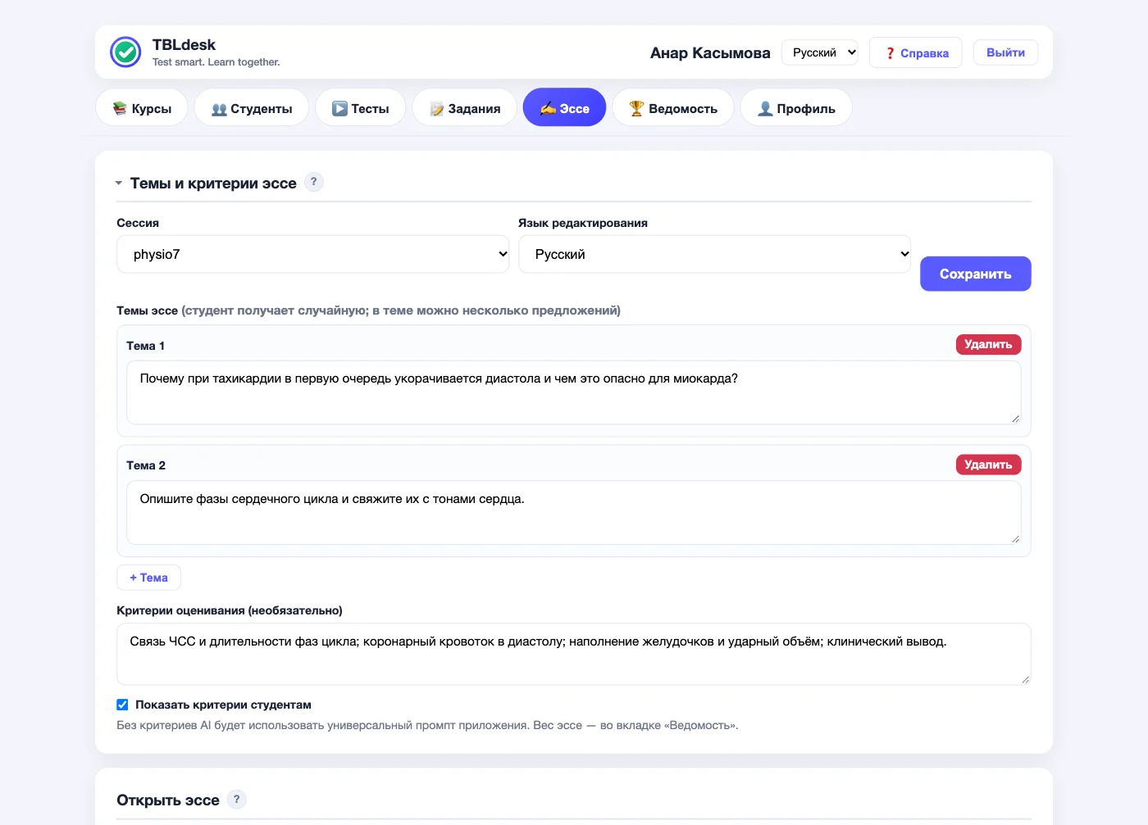The image size is (1148, 825).
Task: Click the TBLdesk green checkmark logo
Action: 125,52
